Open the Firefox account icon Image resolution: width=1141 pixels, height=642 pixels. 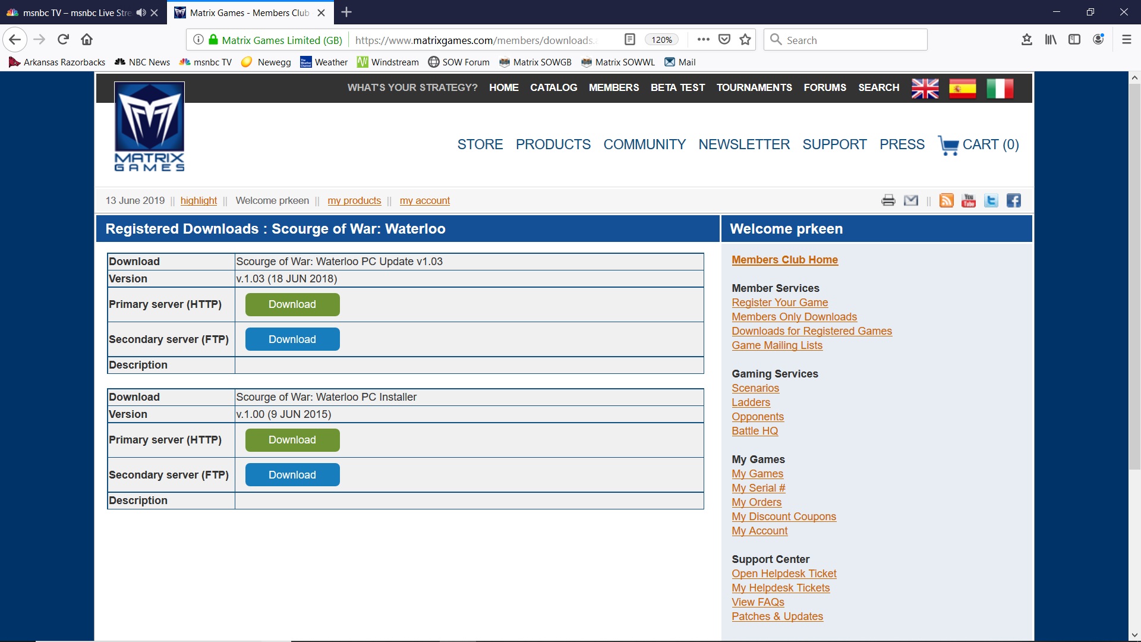click(1098, 40)
